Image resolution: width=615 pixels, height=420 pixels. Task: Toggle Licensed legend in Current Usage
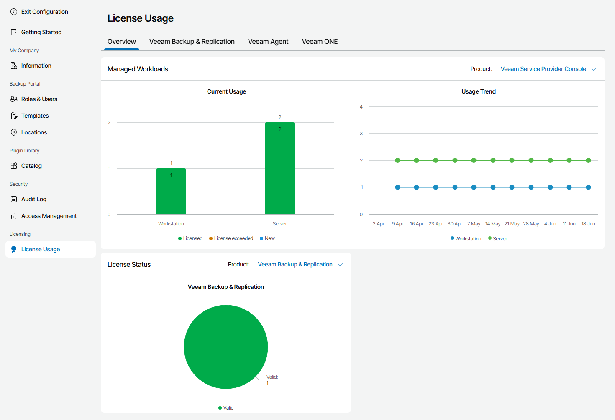[190, 238]
